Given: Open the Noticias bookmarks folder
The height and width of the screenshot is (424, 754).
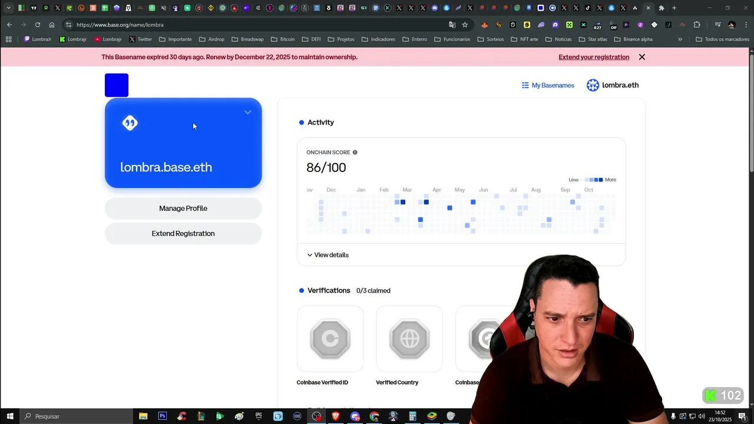Looking at the screenshot, I should (558, 39).
